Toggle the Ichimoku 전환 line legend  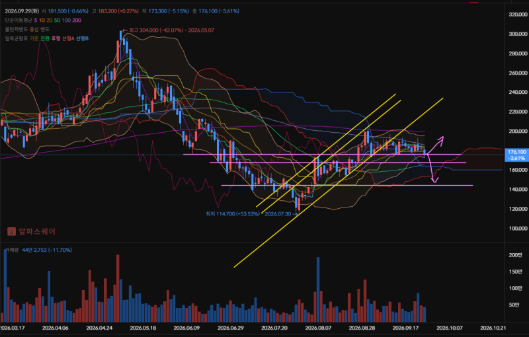45,38
